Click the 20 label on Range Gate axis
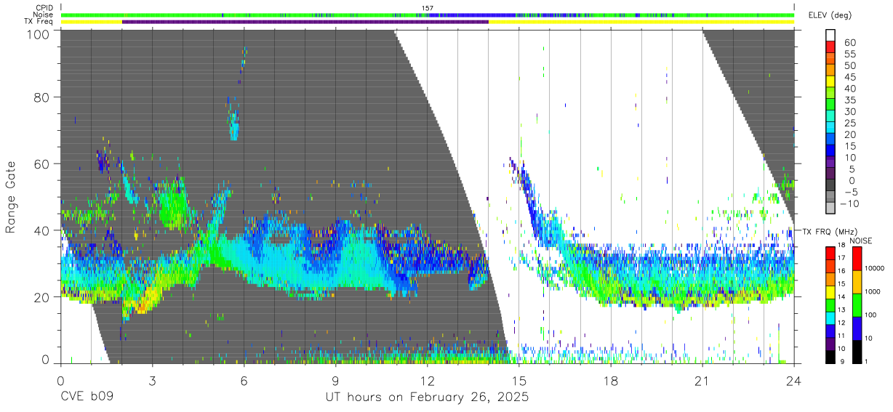The height and width of the screenshot is (412, 893). point(43,296)
